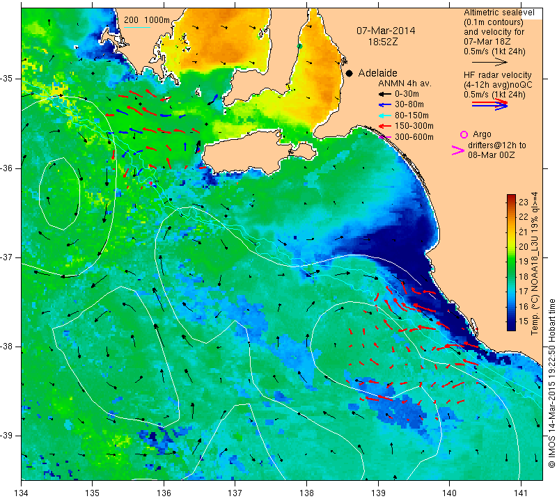Click the '-38' latitude axis label
Image resolution: width=557 pixels, height=501 pixels.
click(6, 347)
